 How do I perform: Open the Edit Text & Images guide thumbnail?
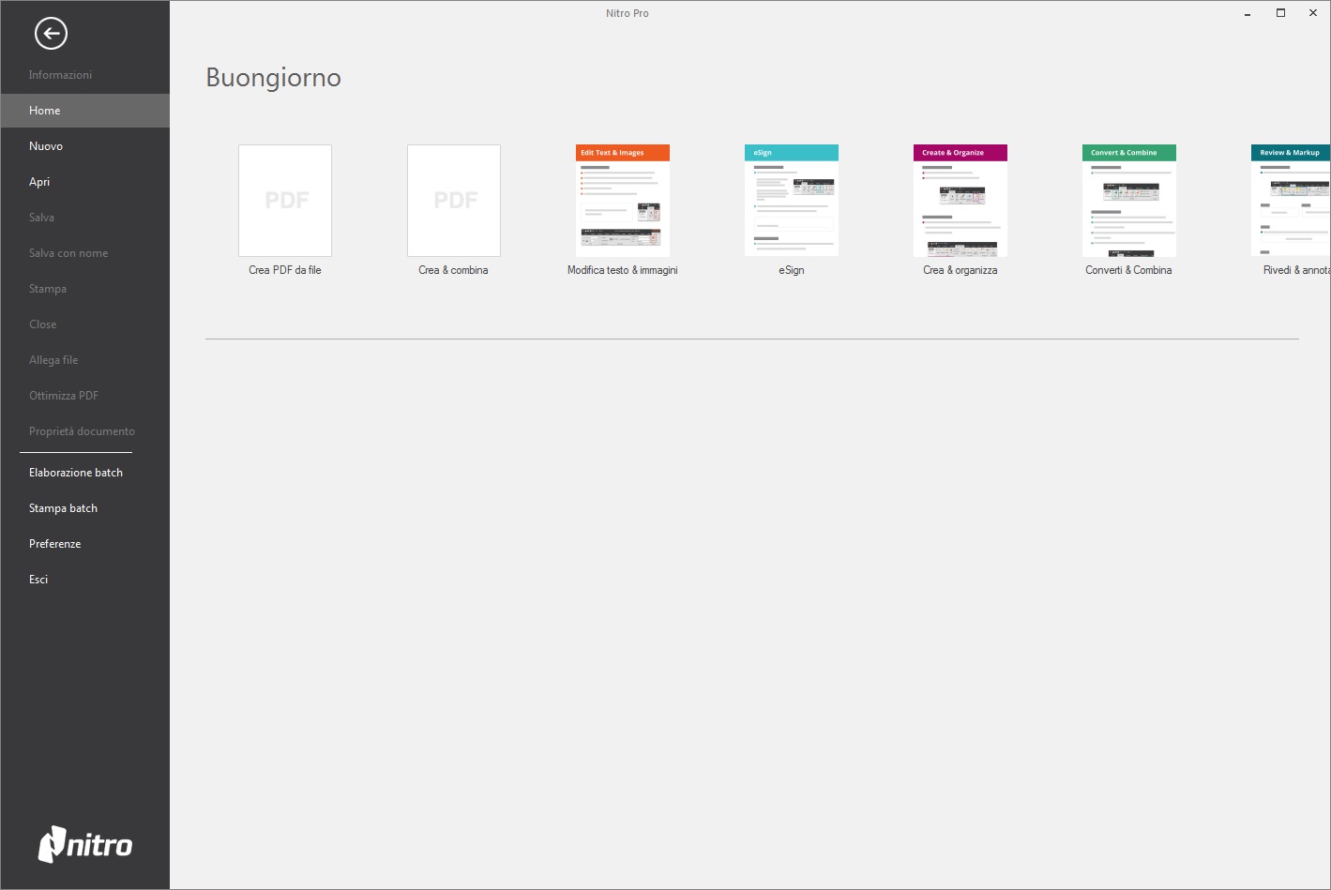coord(623,201)
